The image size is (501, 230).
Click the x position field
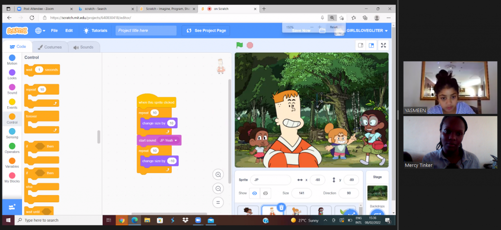317,180
